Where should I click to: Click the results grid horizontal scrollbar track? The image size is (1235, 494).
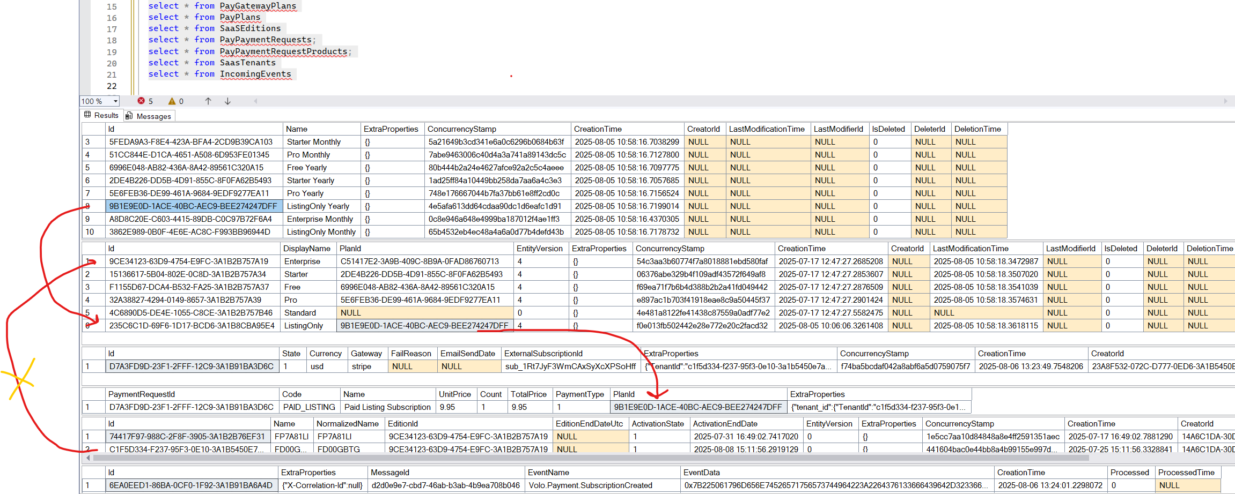coord(590,458)
